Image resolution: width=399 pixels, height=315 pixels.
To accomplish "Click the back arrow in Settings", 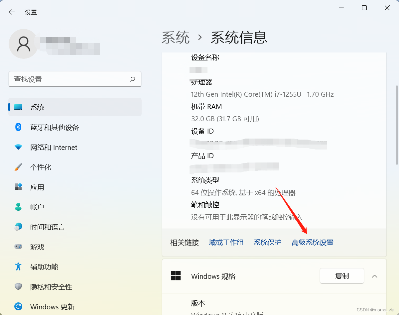I will point(12,12).
